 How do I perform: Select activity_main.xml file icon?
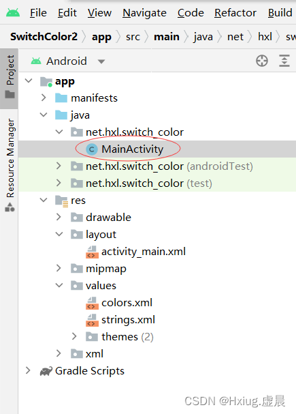pyautogui.click(x=92, y=252)
